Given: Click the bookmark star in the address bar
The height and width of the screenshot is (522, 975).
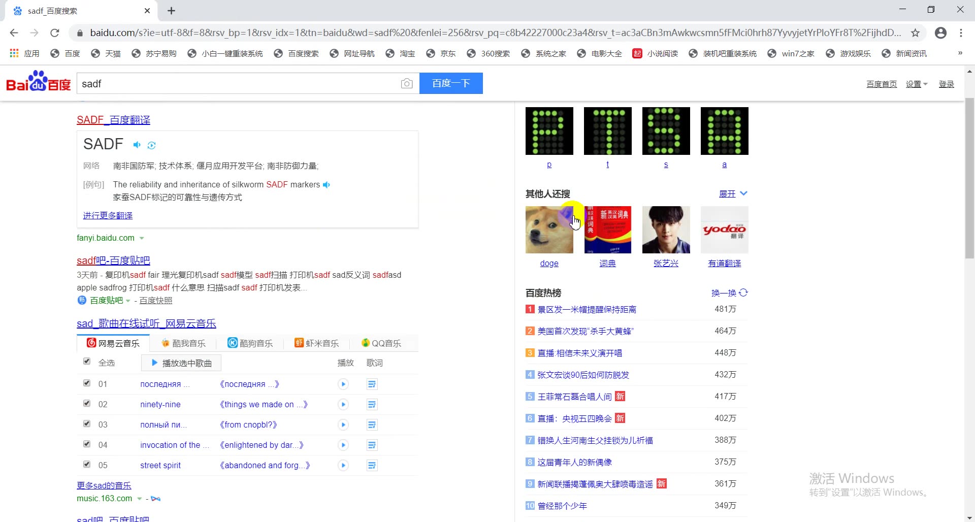Looking at the screenshot, I should 916,32.
